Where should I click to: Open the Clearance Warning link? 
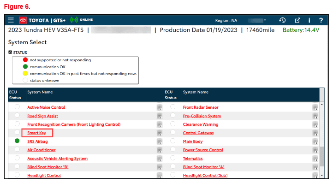point(201,124)
